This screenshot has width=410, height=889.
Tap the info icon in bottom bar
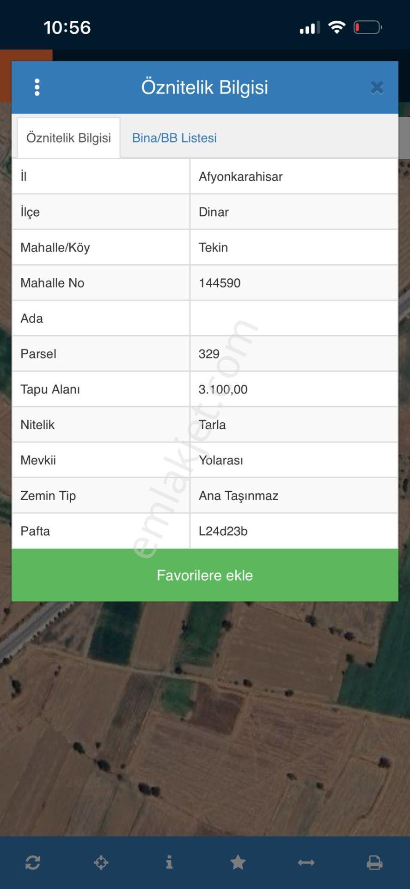169,862
